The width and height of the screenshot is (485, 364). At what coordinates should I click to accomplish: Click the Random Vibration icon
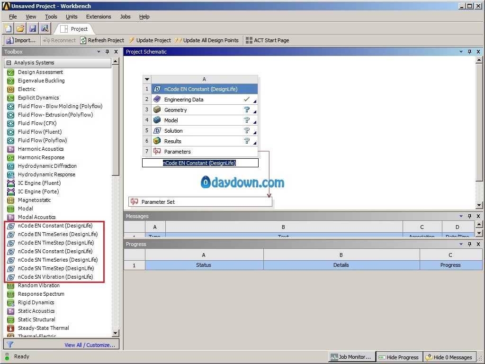tap(10, 286)
